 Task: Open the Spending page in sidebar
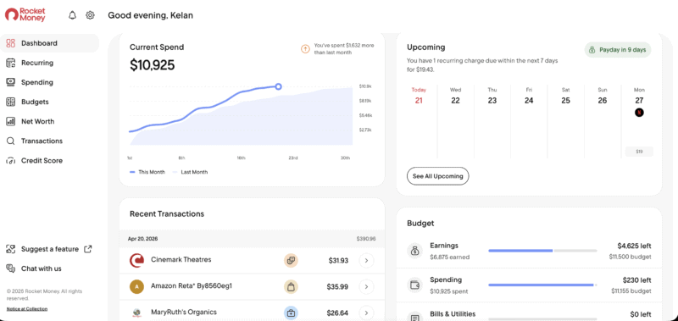point(50,82)
